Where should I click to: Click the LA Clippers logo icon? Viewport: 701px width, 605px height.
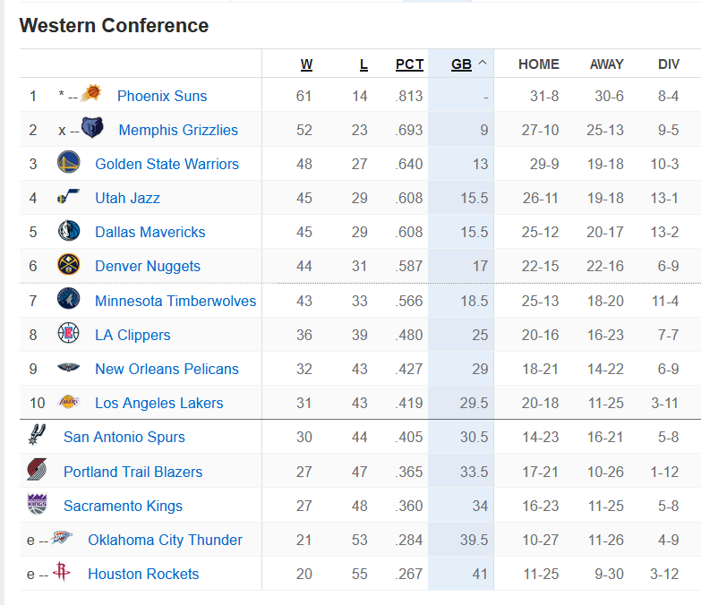68,333
